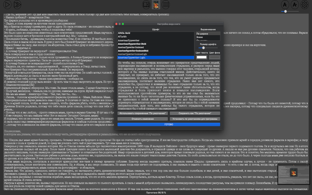The width and height of the screenshot is (312, 195).
Task: Increase font size with the A+ icon
Action: tap(295, 4)
